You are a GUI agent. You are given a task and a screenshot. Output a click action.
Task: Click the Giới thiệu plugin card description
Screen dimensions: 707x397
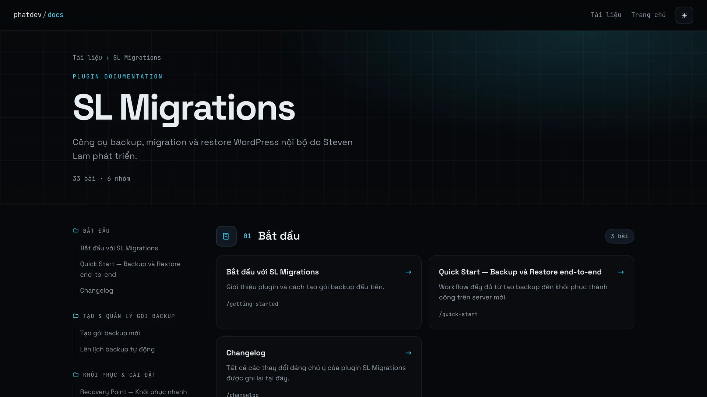pyautogui.click(x=305, y=287)
